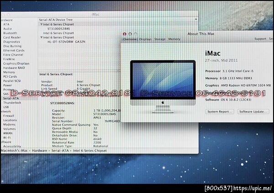274x193 pixels.
Task: Select Disc Burning in sidebar
Action: pyautogui.click(x=12, y=46)
